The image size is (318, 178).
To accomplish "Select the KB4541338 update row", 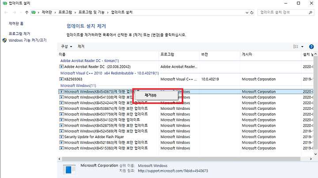I will (x=185, y=97).
